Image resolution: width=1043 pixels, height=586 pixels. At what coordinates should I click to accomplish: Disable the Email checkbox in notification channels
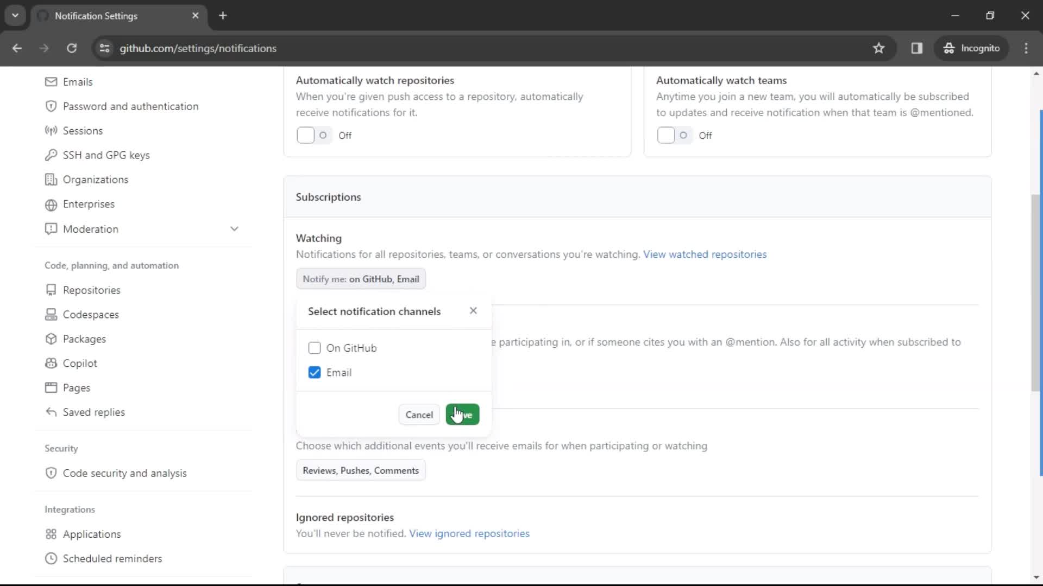click(x=314, y=372)
